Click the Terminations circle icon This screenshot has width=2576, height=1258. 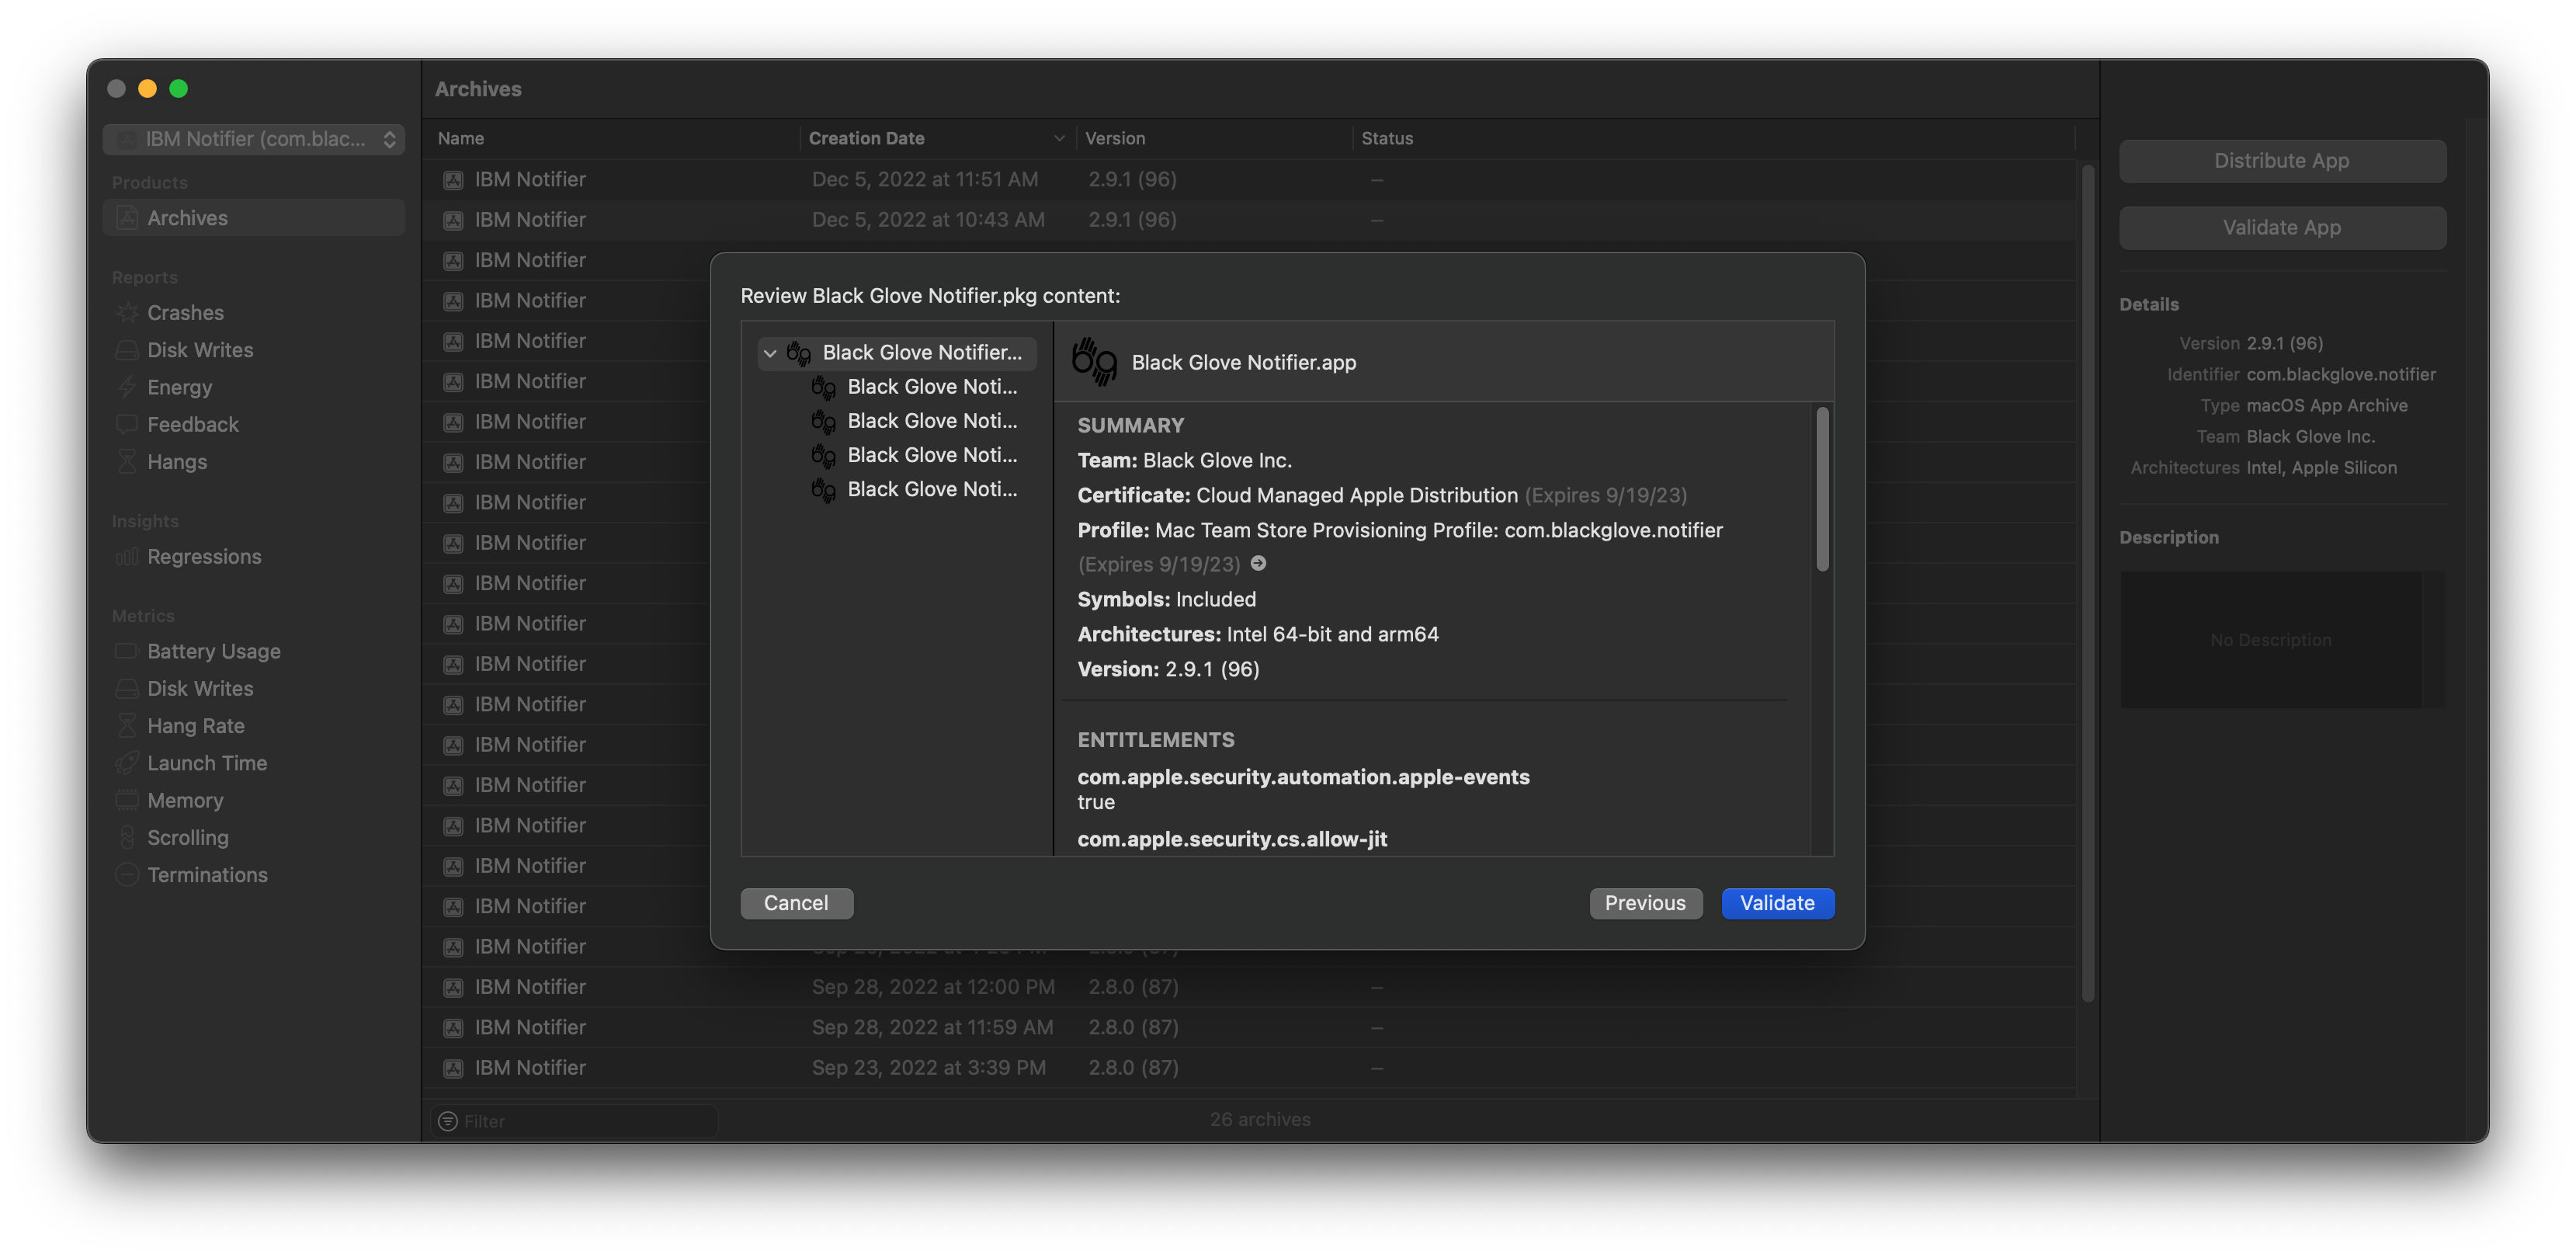pyautogui.click(x=127, y=875)
